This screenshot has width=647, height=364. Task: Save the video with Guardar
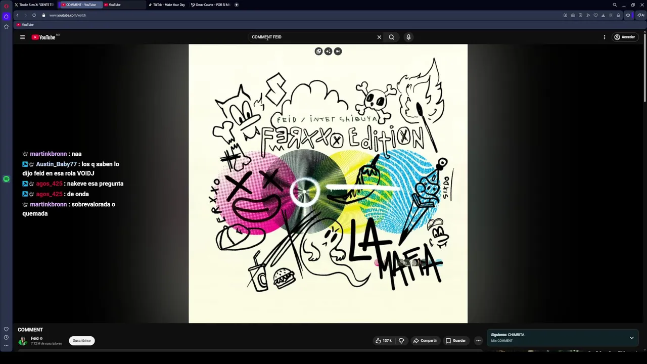(x=455, y=341)
